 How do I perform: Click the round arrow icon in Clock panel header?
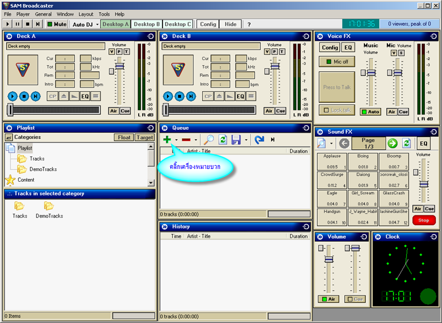pyautogui.click(x=433, y=237)
